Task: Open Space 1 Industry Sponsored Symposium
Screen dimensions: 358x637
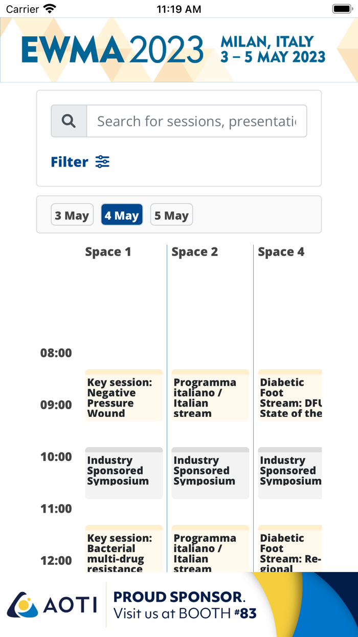Action: click(x=124, y=473)
